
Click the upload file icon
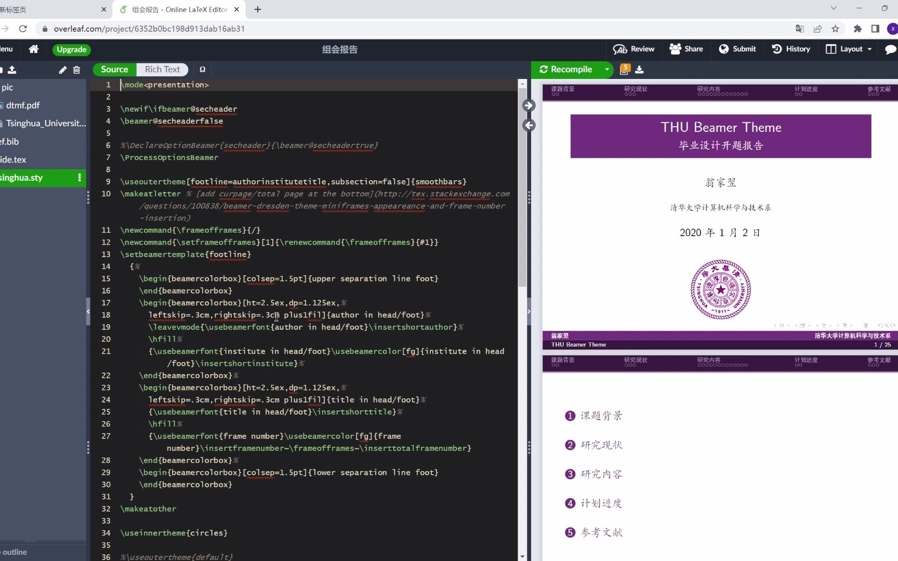[x=12, y=70]
